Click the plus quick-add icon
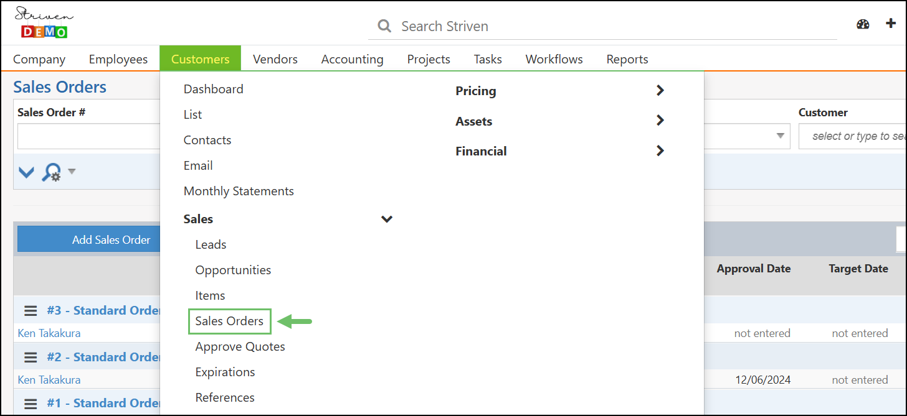 coord(891,24)
